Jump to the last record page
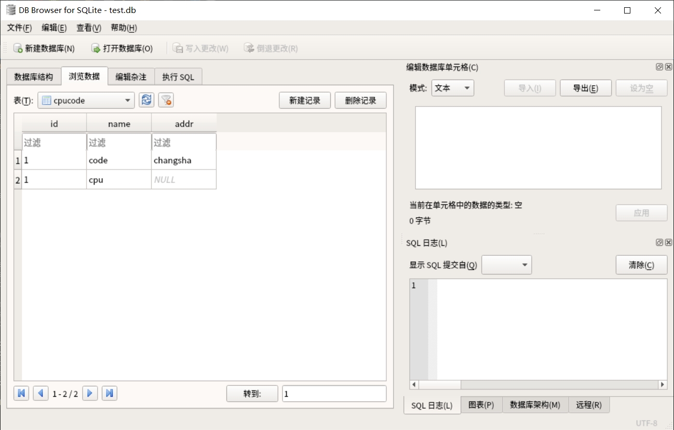 (x=109, y=394)
